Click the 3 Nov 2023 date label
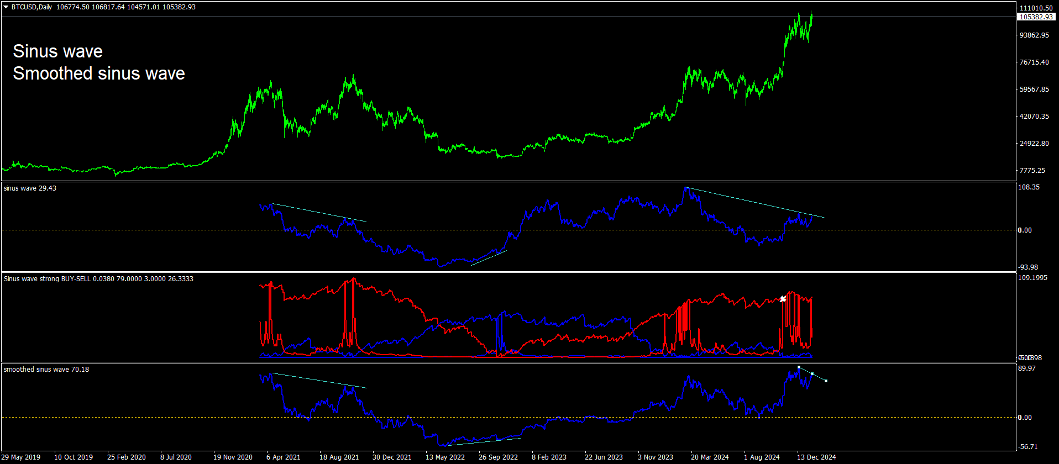Screen dimensions: 1059x464 (656, 457)
